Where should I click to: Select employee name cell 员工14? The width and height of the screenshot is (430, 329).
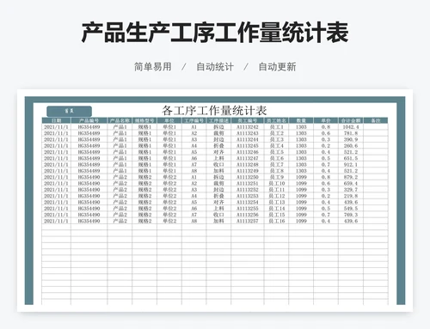(x=276, y=209)
